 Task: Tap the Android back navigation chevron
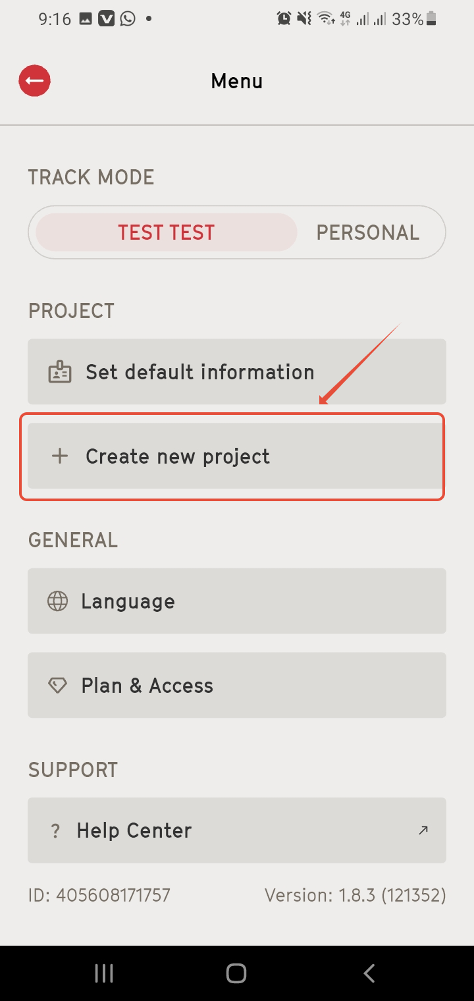(x=369, y=973)
